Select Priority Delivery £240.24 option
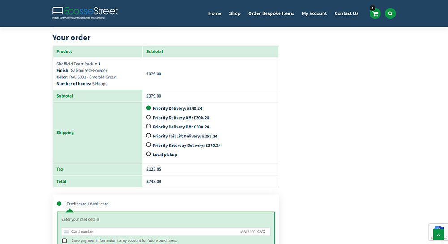 [x=148, y=108]
